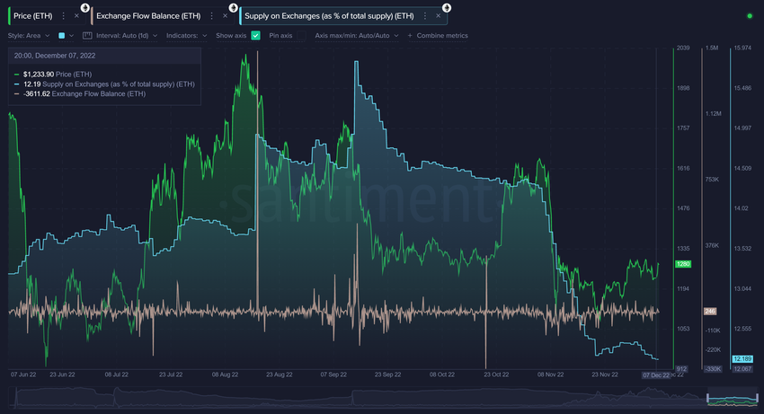Click Combine metrics button
Viewport: 764px width, 414px height.
438,36
